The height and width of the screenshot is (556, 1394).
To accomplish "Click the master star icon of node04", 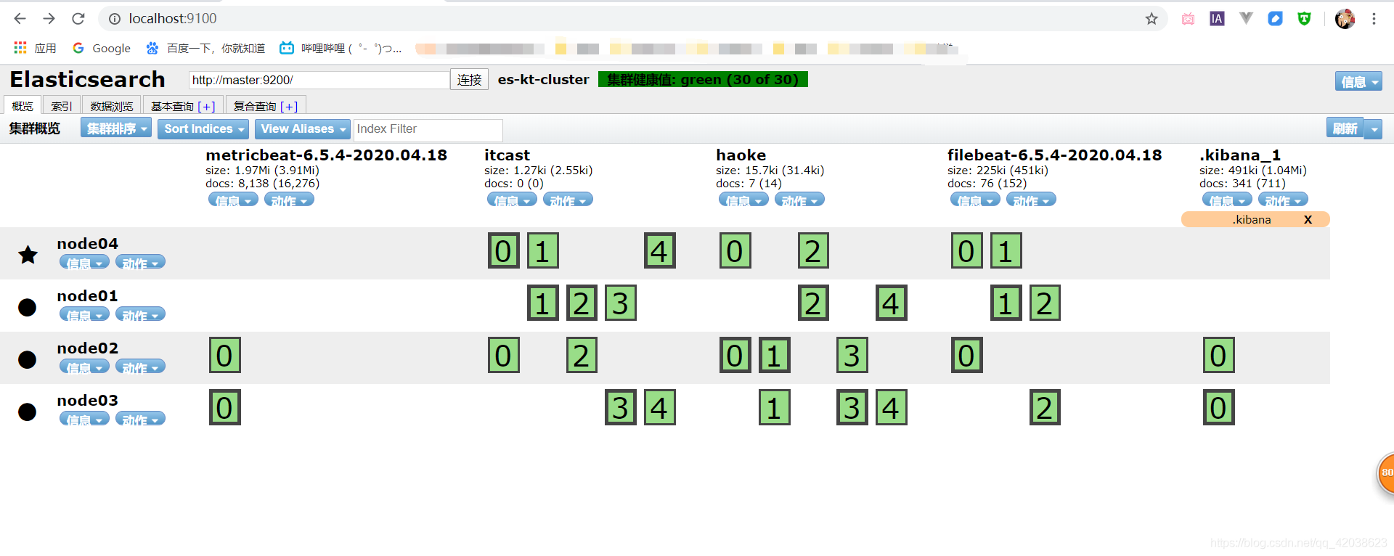I will pyautogui.click(x=28, y=255).
